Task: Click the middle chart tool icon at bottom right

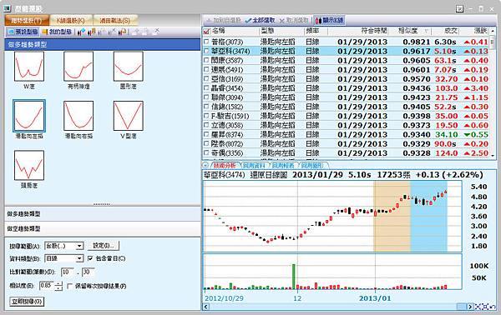Action: [x=485, y=307]
